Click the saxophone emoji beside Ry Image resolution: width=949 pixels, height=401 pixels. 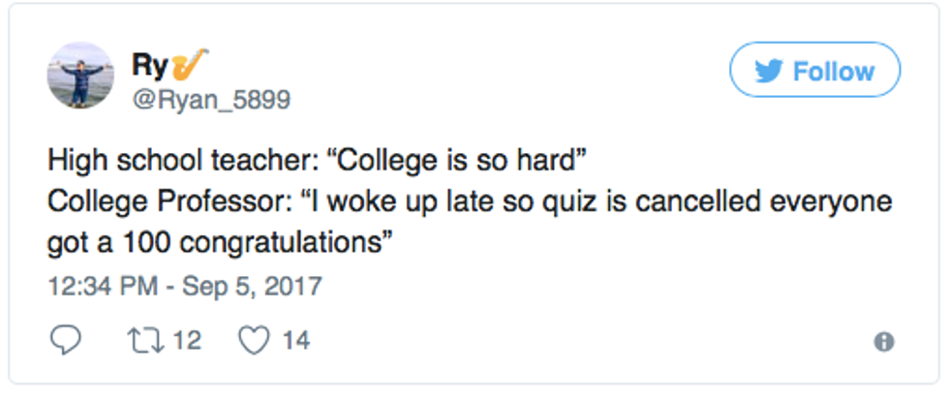pos(187,63)
